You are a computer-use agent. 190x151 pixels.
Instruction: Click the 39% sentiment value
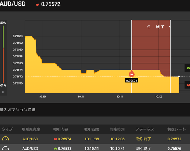pos(3,23)
